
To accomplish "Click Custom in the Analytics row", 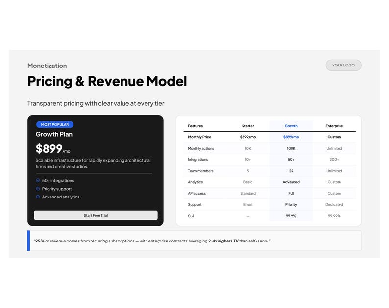I will coord(334,182).
